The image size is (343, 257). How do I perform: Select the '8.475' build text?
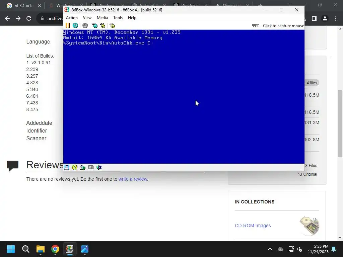[32, 109]
